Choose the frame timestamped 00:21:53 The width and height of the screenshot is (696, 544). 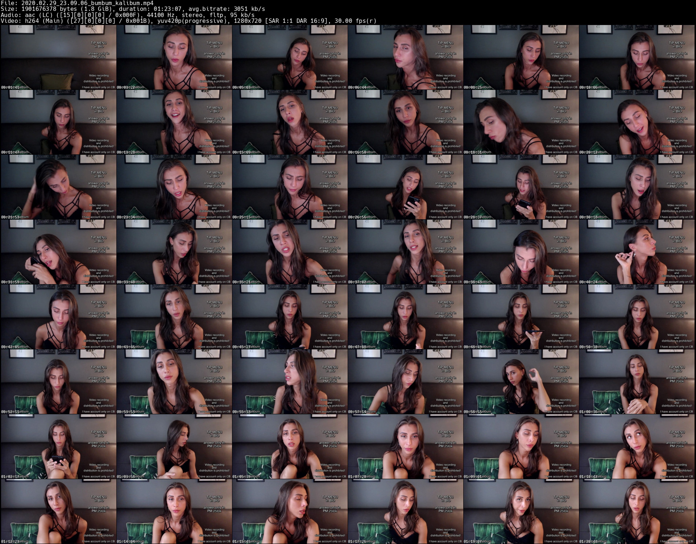[58, 187]
